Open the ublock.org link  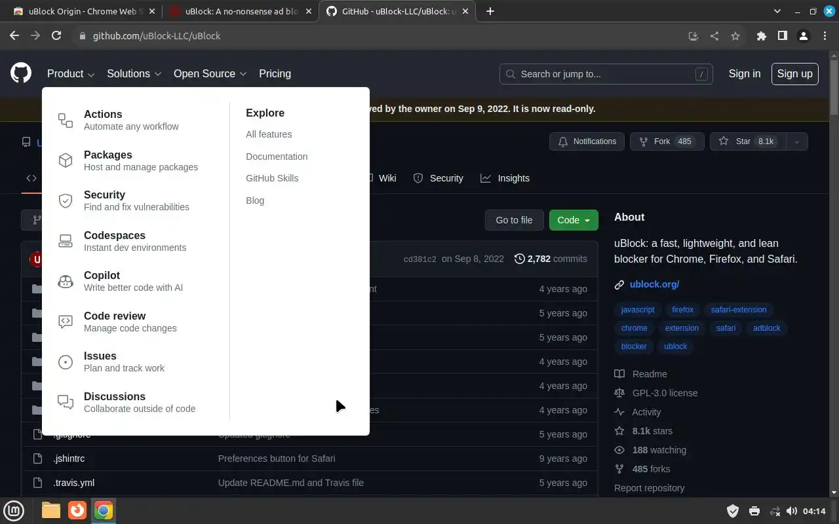tap(654, 284)
